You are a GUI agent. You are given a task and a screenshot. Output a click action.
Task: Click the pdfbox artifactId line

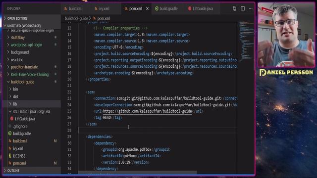131,156
